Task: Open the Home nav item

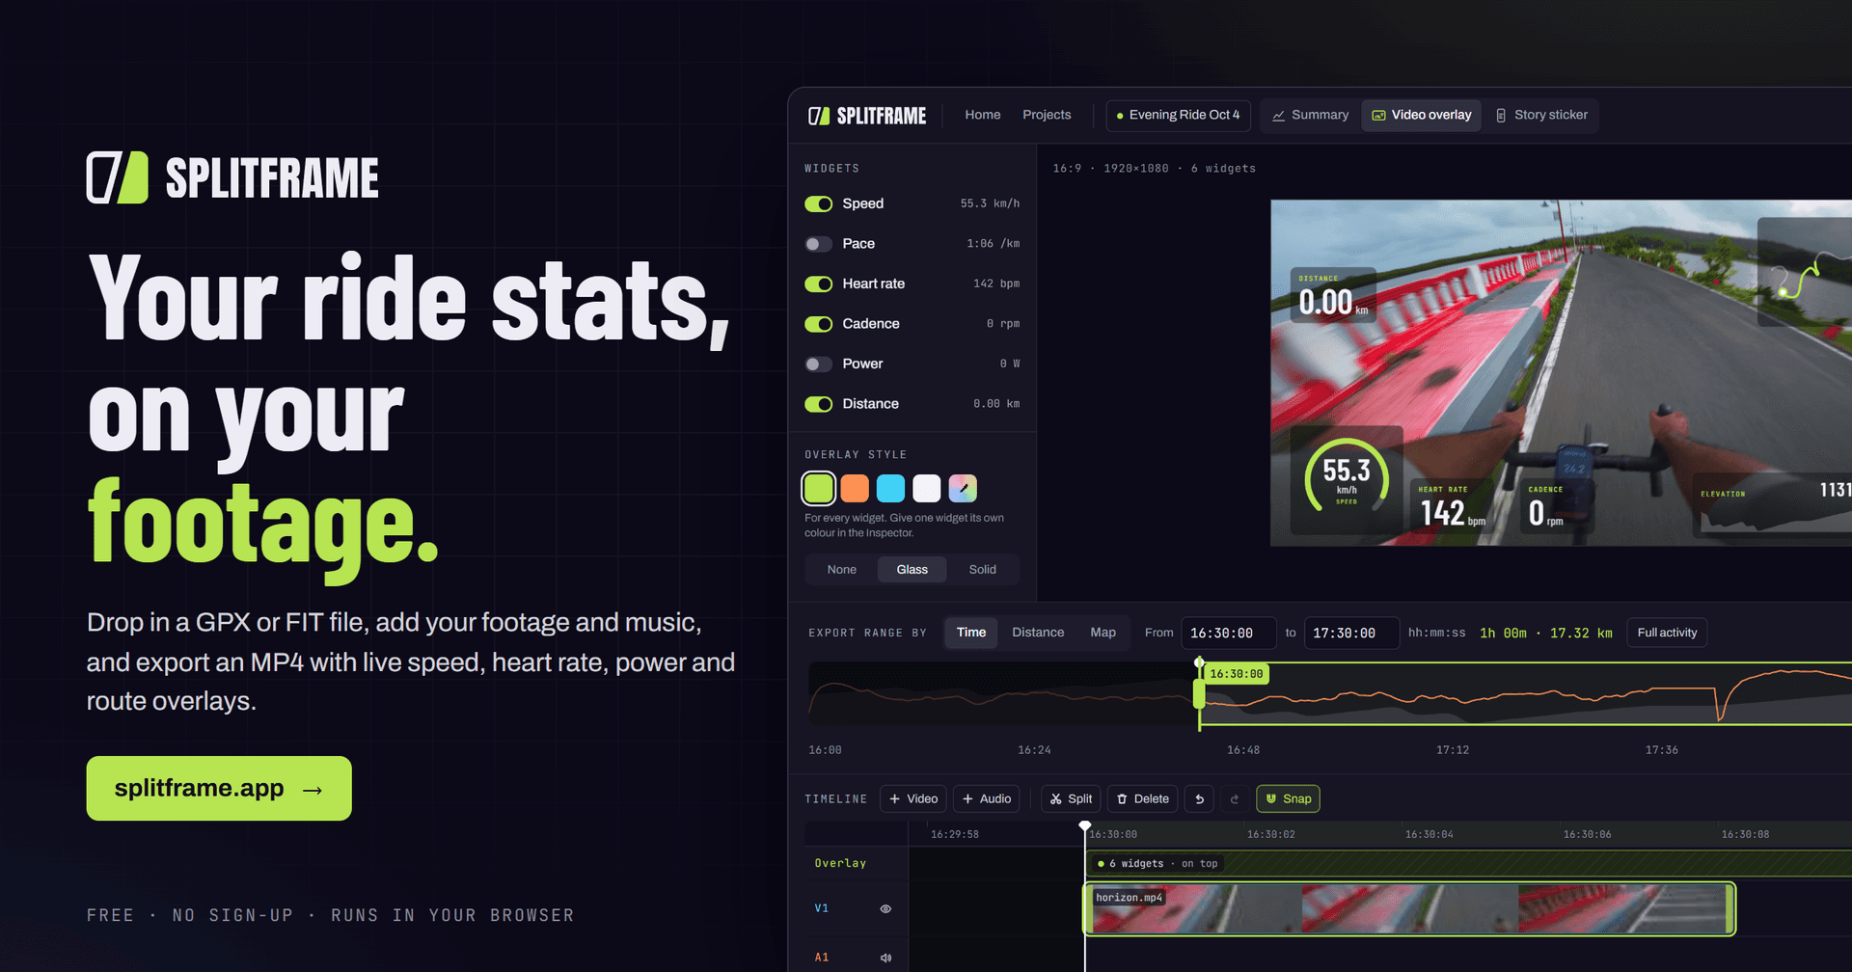Action: pyautogui.click(x=982, y=115)
